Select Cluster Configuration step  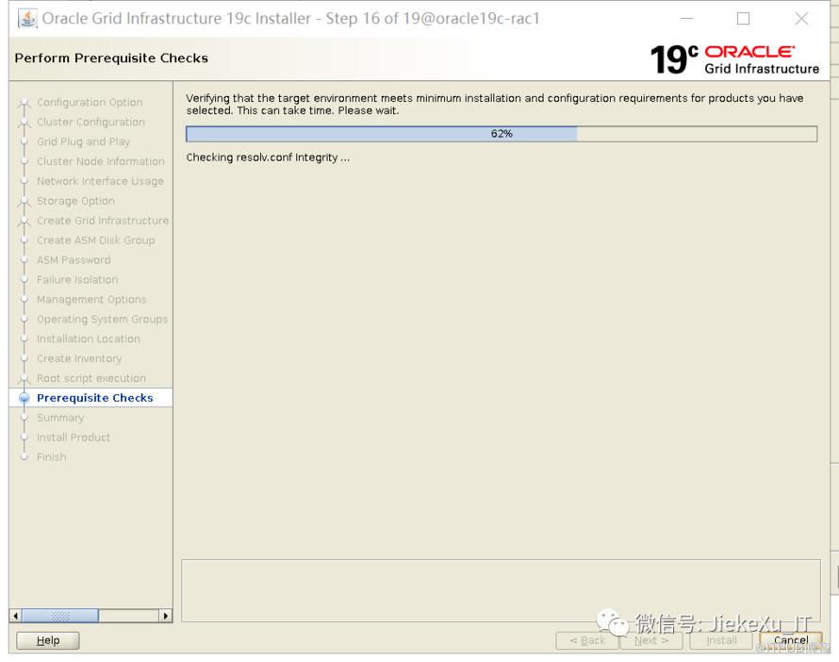click(90, 122)
